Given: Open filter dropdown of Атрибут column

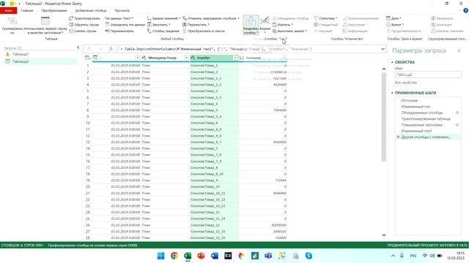Looking at the screenshot, I should tap(234, 58).
